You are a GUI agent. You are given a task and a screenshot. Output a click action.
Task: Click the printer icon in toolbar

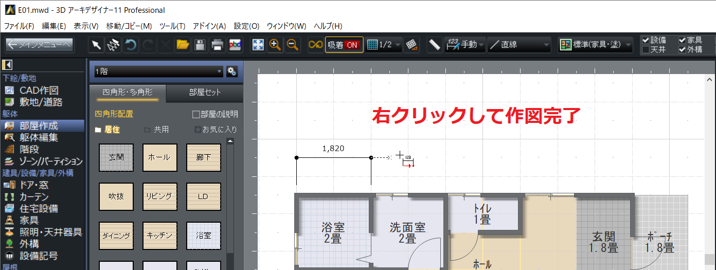[x=217, y=45]
